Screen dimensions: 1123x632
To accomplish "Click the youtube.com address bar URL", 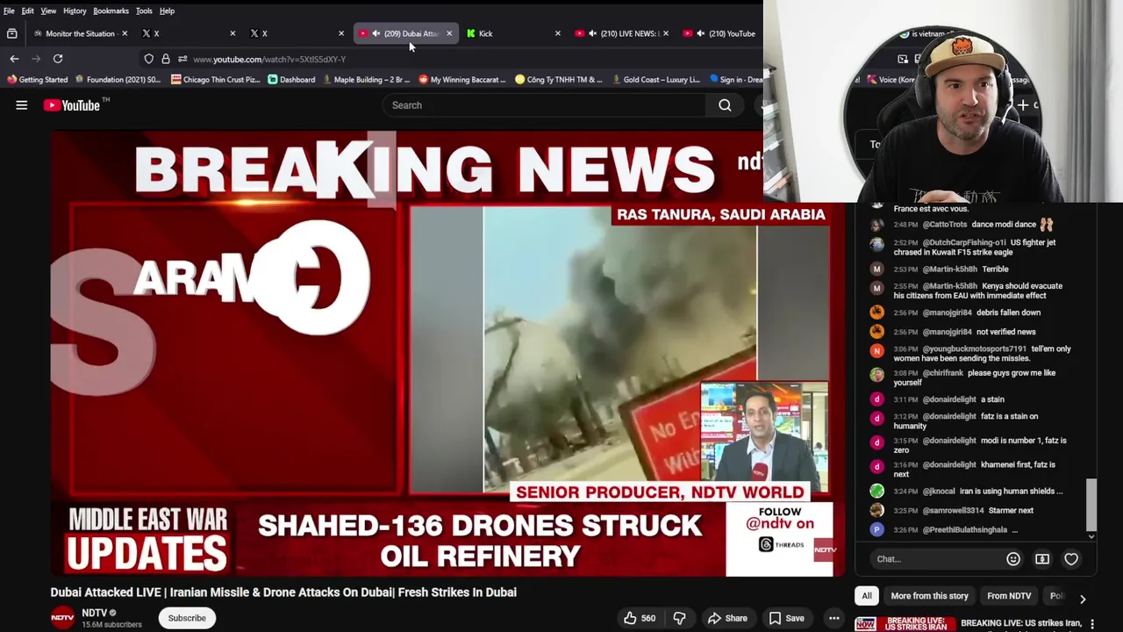I will tap(269, 59).
